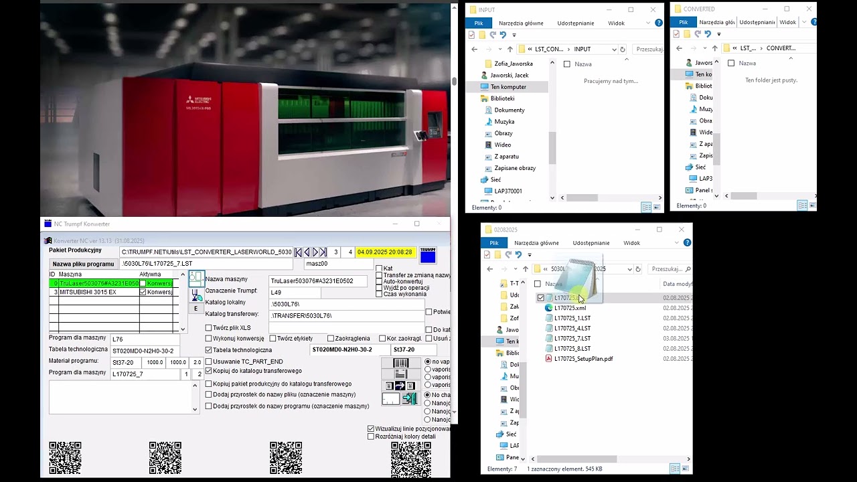Click refresh icon in INPUT window address bar
857x482 pixels.
(x=623, y=49)
